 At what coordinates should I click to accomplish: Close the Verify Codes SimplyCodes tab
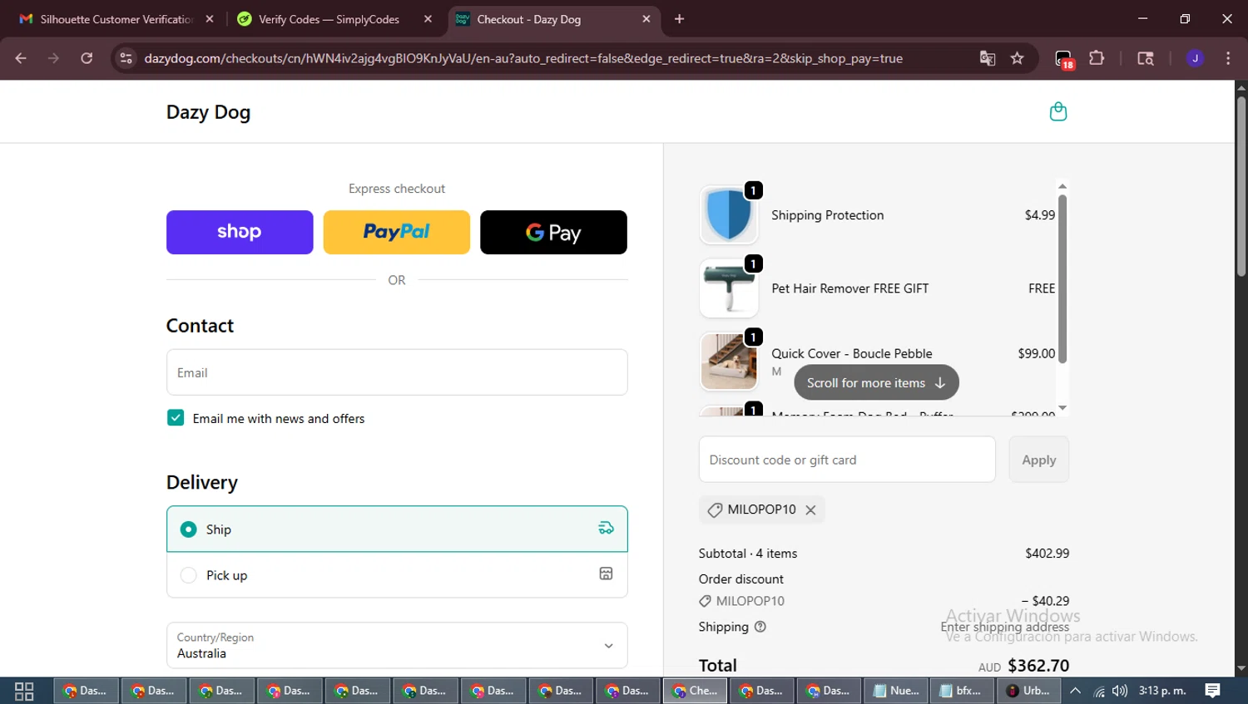(428, 19)
